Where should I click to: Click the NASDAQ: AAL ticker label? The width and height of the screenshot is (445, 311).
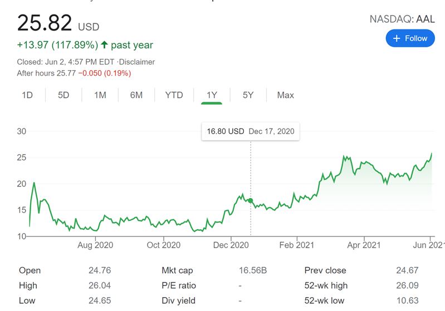pos(402,19)
